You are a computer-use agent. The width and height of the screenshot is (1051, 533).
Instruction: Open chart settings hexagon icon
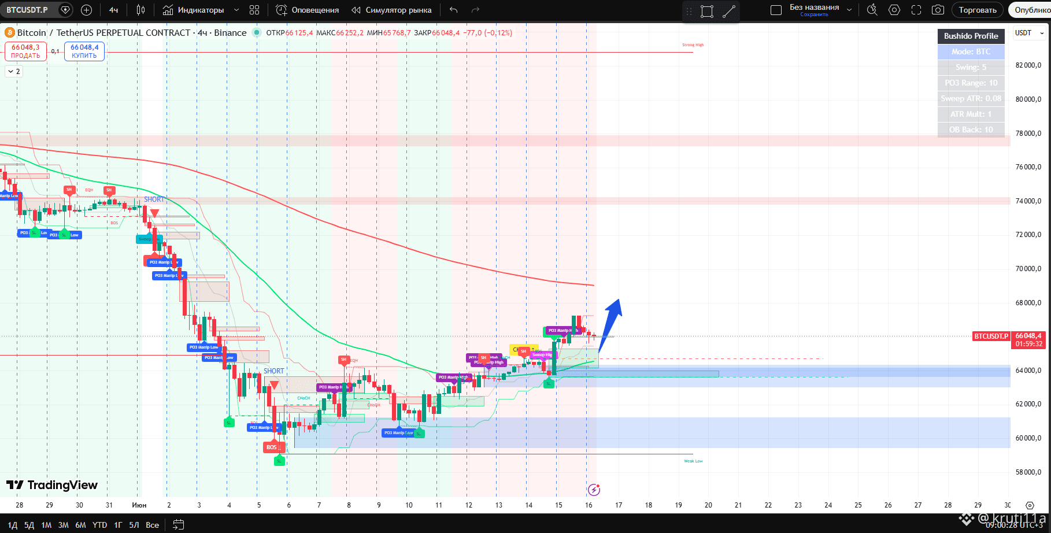[x=894, y=10]
